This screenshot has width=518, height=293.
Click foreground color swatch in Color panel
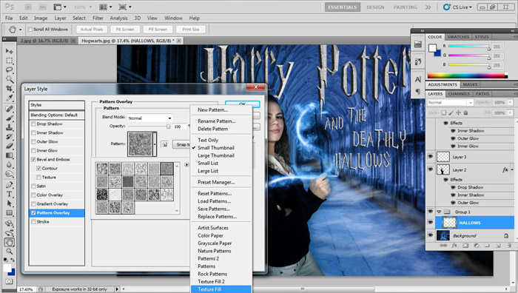pos(432,48)
